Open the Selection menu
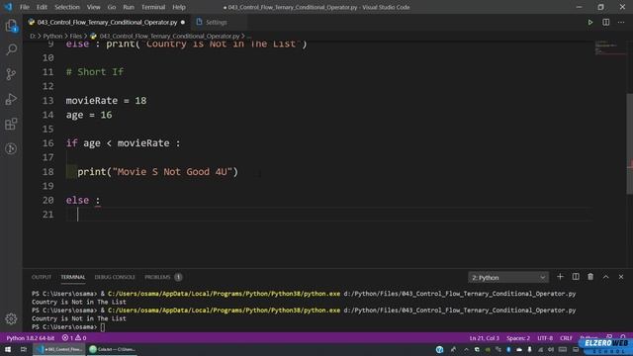 tap(67, 7)
